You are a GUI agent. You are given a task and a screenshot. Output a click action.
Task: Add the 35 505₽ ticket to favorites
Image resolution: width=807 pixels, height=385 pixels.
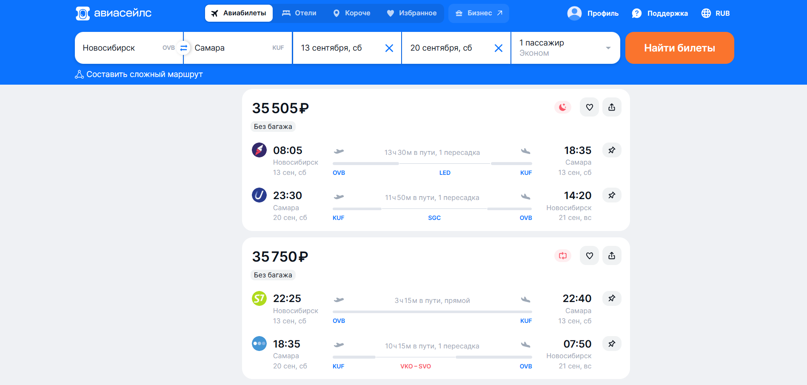click(x=589, y=107)
